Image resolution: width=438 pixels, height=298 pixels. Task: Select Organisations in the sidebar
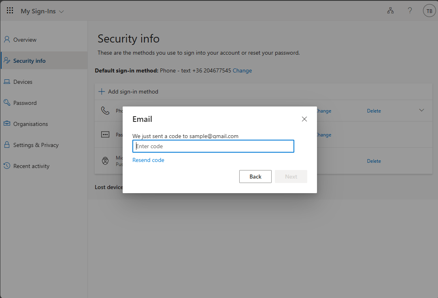click(30, 124)
